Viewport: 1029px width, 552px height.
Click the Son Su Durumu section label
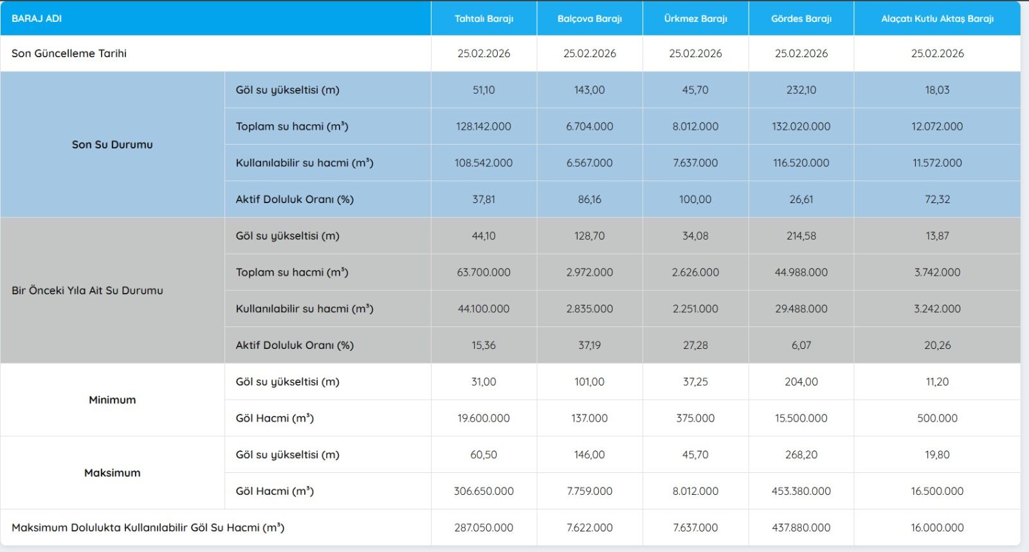[x=113, y=145]
